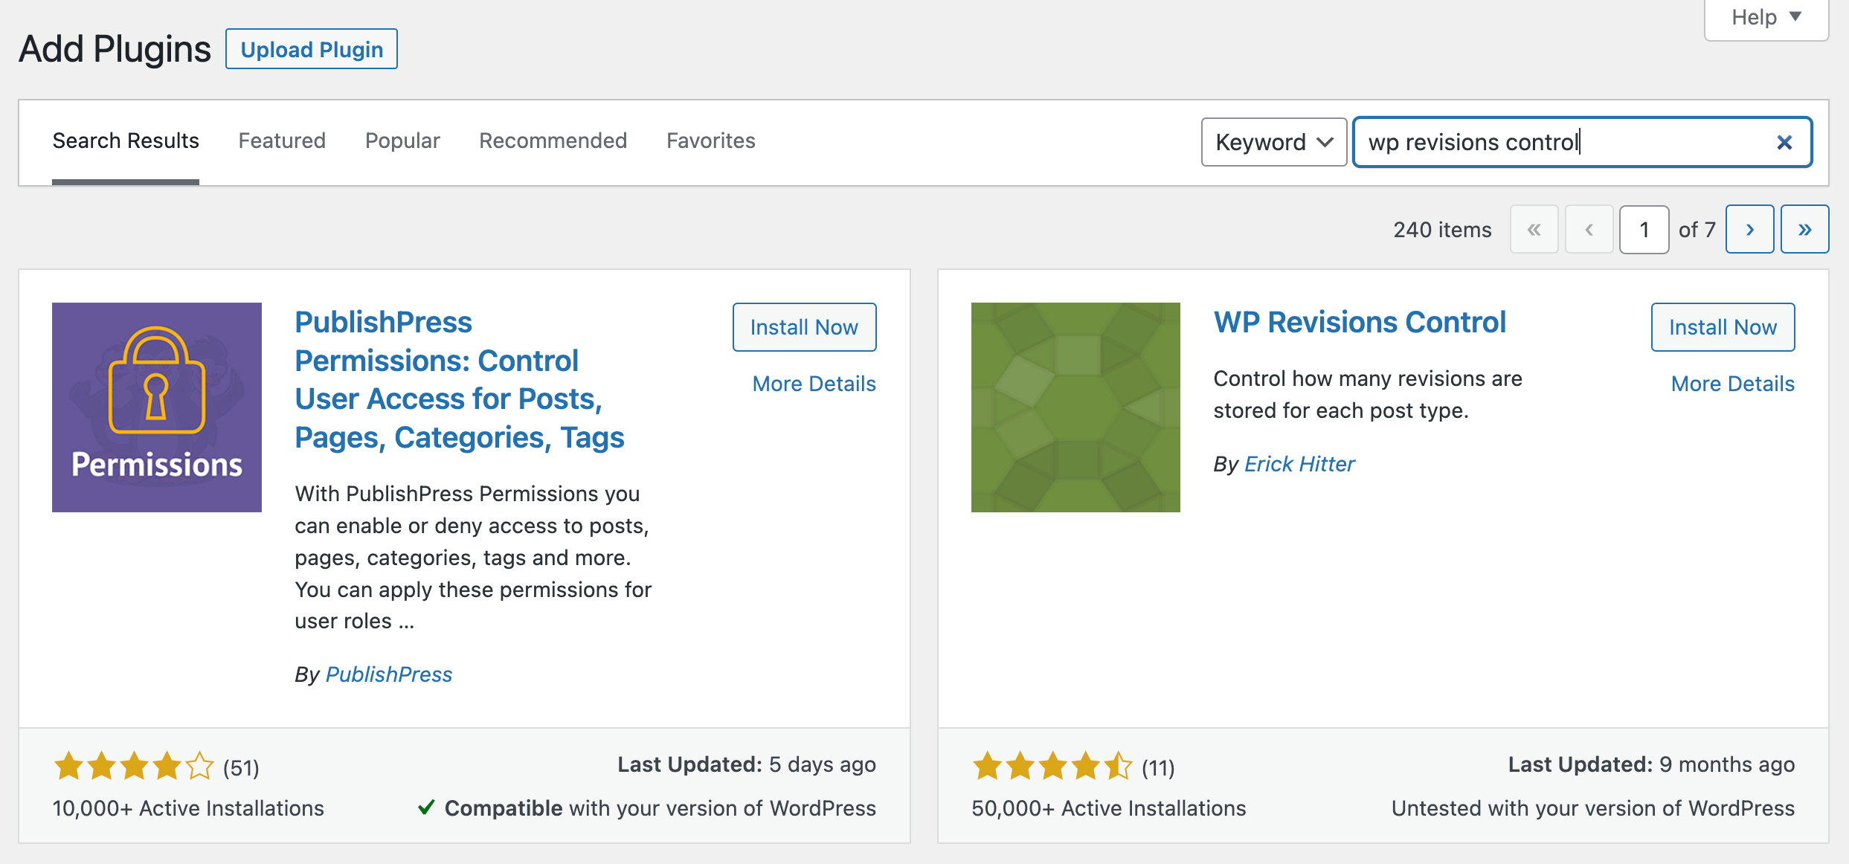Jump to the last results page
Image resolution: width=1849 pixels, height=864 pixels.
click(x=1805, y=229)
